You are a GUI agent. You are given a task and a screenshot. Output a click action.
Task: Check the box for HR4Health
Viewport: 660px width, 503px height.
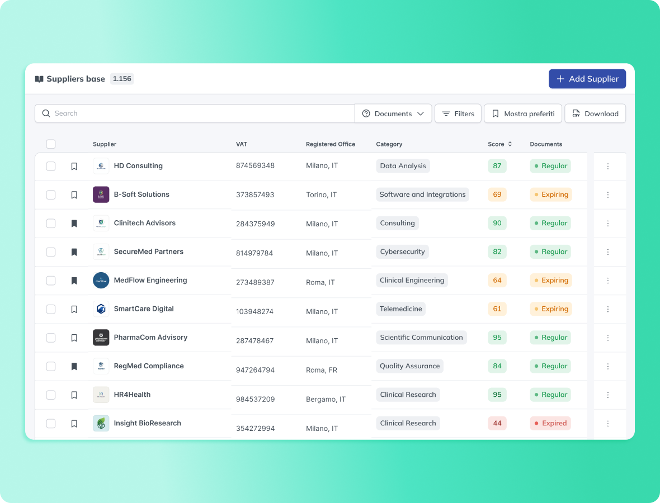coord(51,395)
